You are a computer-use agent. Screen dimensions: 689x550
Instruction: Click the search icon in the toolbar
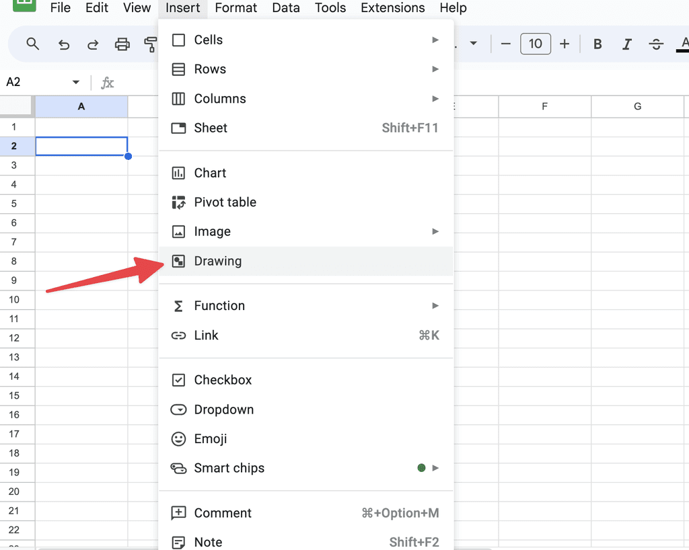point(32,44)
